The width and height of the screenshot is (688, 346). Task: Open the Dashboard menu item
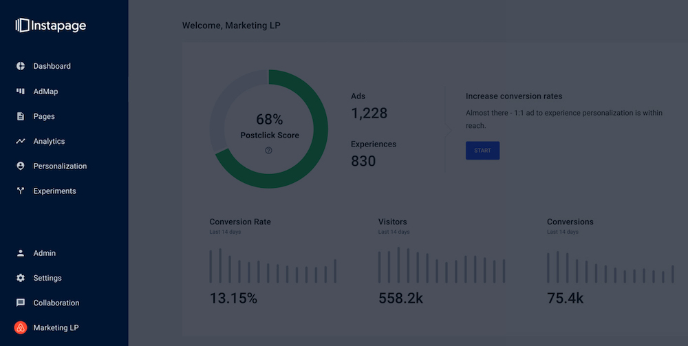coord(52,66)
